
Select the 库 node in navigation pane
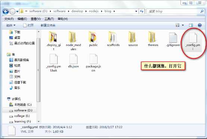pyautogui.click(x=11, y=54)
